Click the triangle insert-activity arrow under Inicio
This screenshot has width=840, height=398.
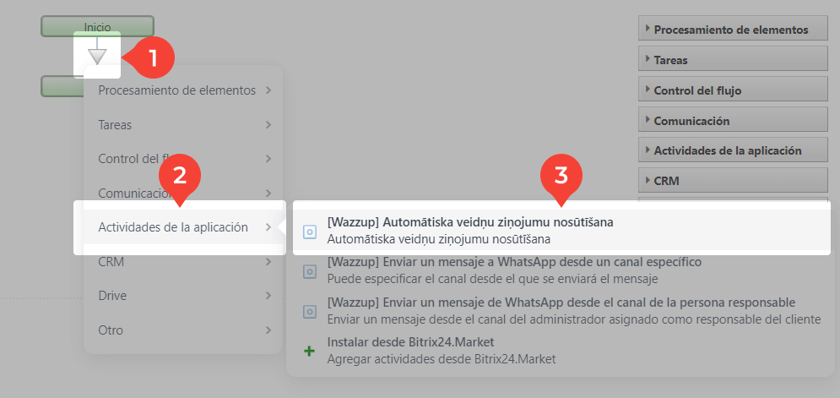tap(98, 57)
